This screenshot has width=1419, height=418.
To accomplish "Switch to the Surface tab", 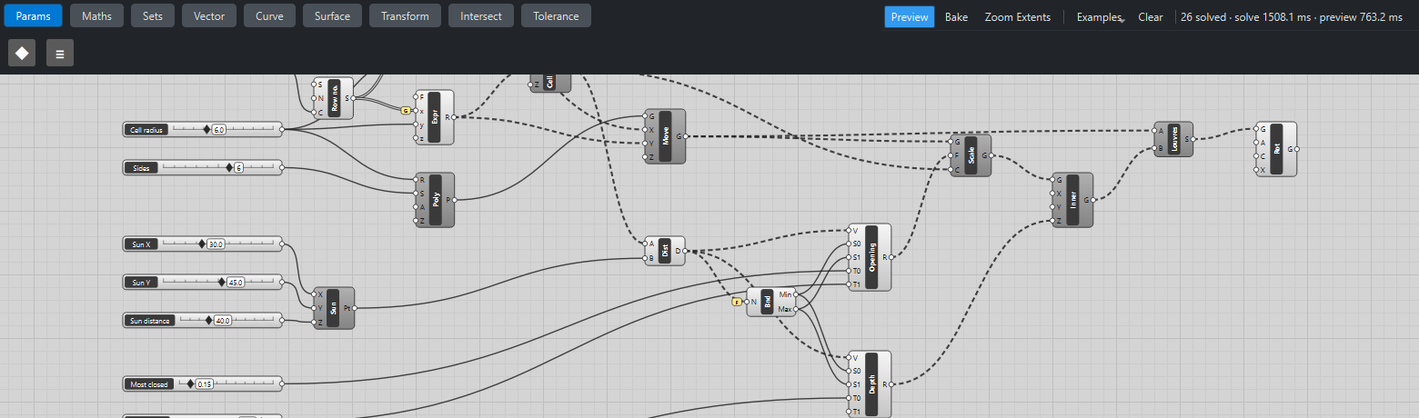I will coord(332,16).
